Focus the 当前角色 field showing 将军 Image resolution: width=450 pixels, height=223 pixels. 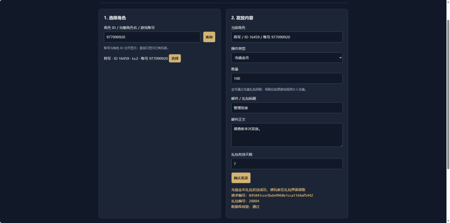[x=287, y=37]
